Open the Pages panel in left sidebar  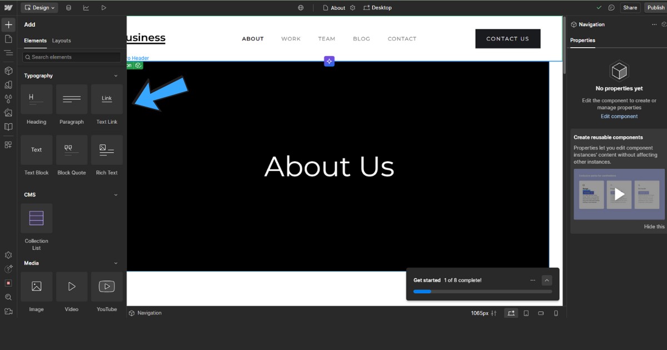tap(8, 39)
